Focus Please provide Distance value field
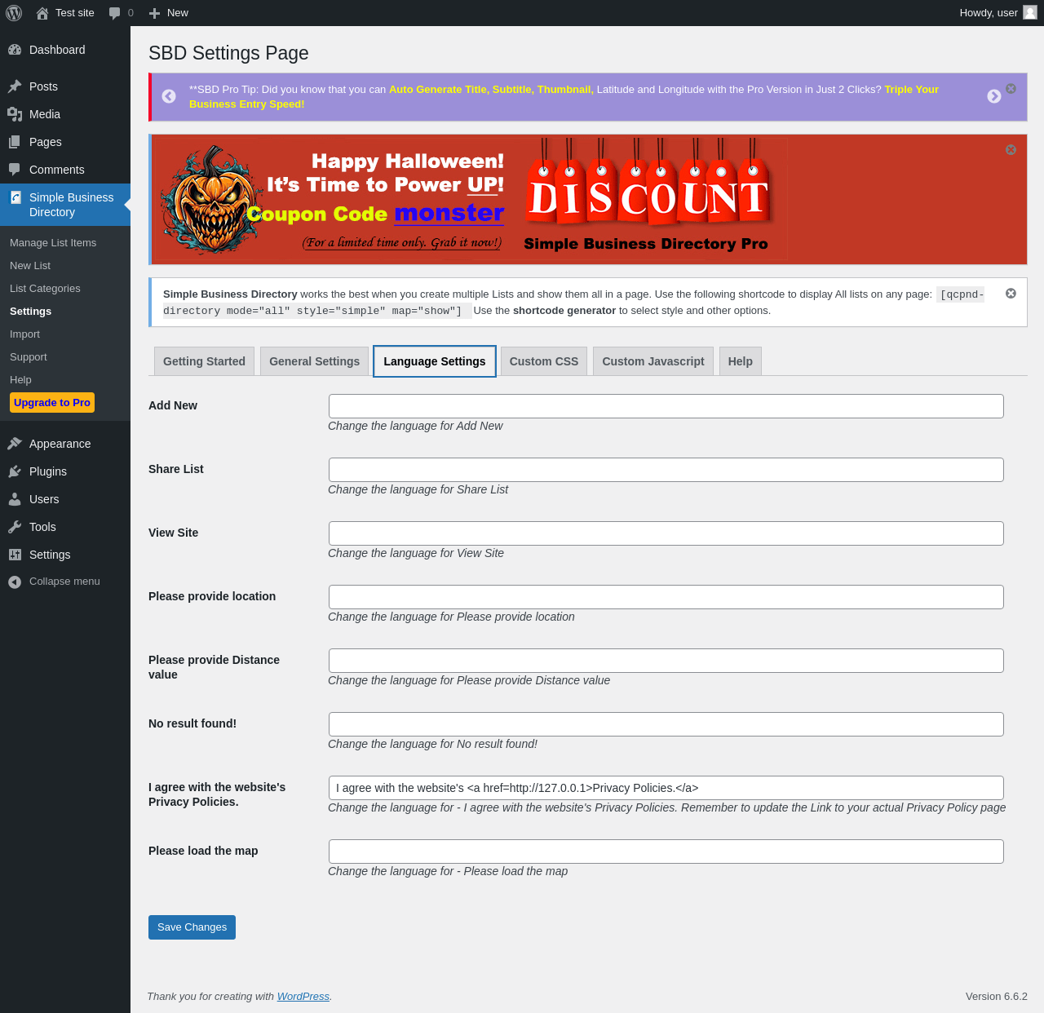1044x1013 pixels. click(666, 661)
